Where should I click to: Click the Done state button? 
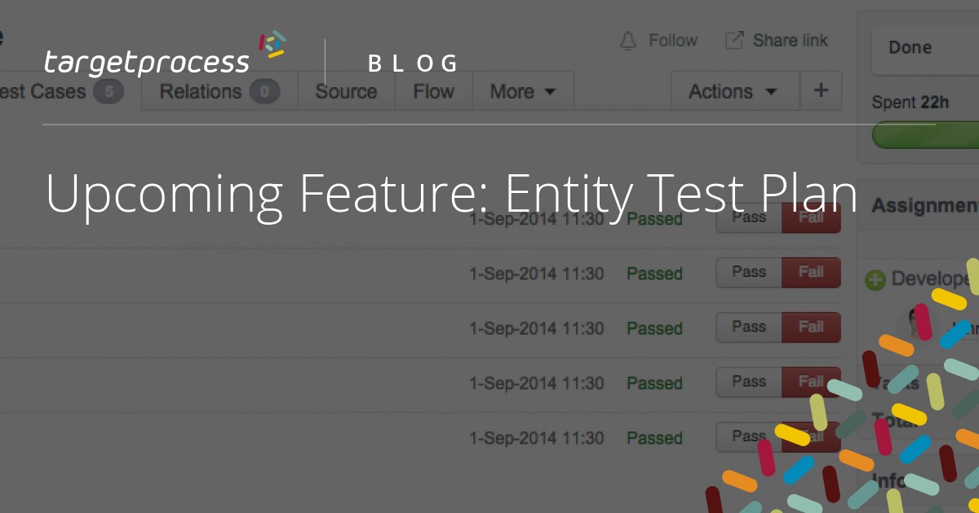910,47
